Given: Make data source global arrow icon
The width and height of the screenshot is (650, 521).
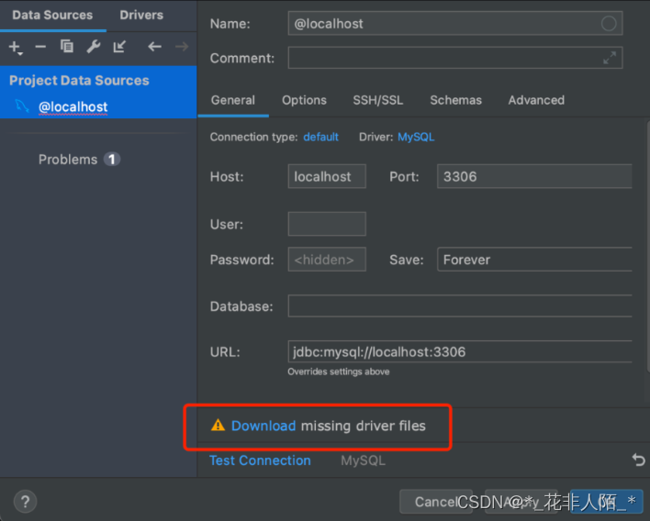Looking at the screenshot, I should (x=119, y=47).
